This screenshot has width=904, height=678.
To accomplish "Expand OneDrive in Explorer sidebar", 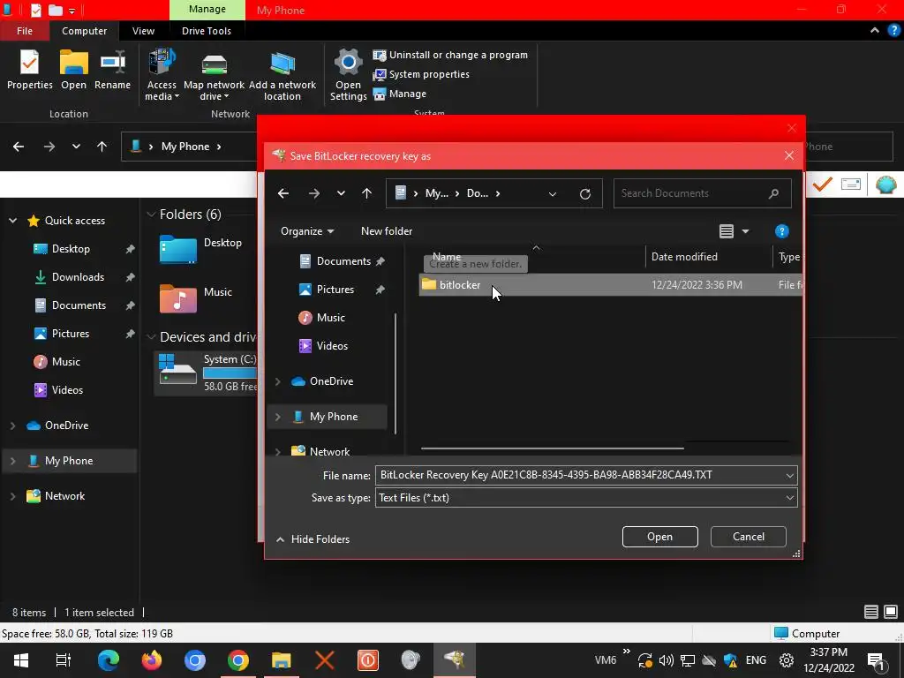I will 12,426.
